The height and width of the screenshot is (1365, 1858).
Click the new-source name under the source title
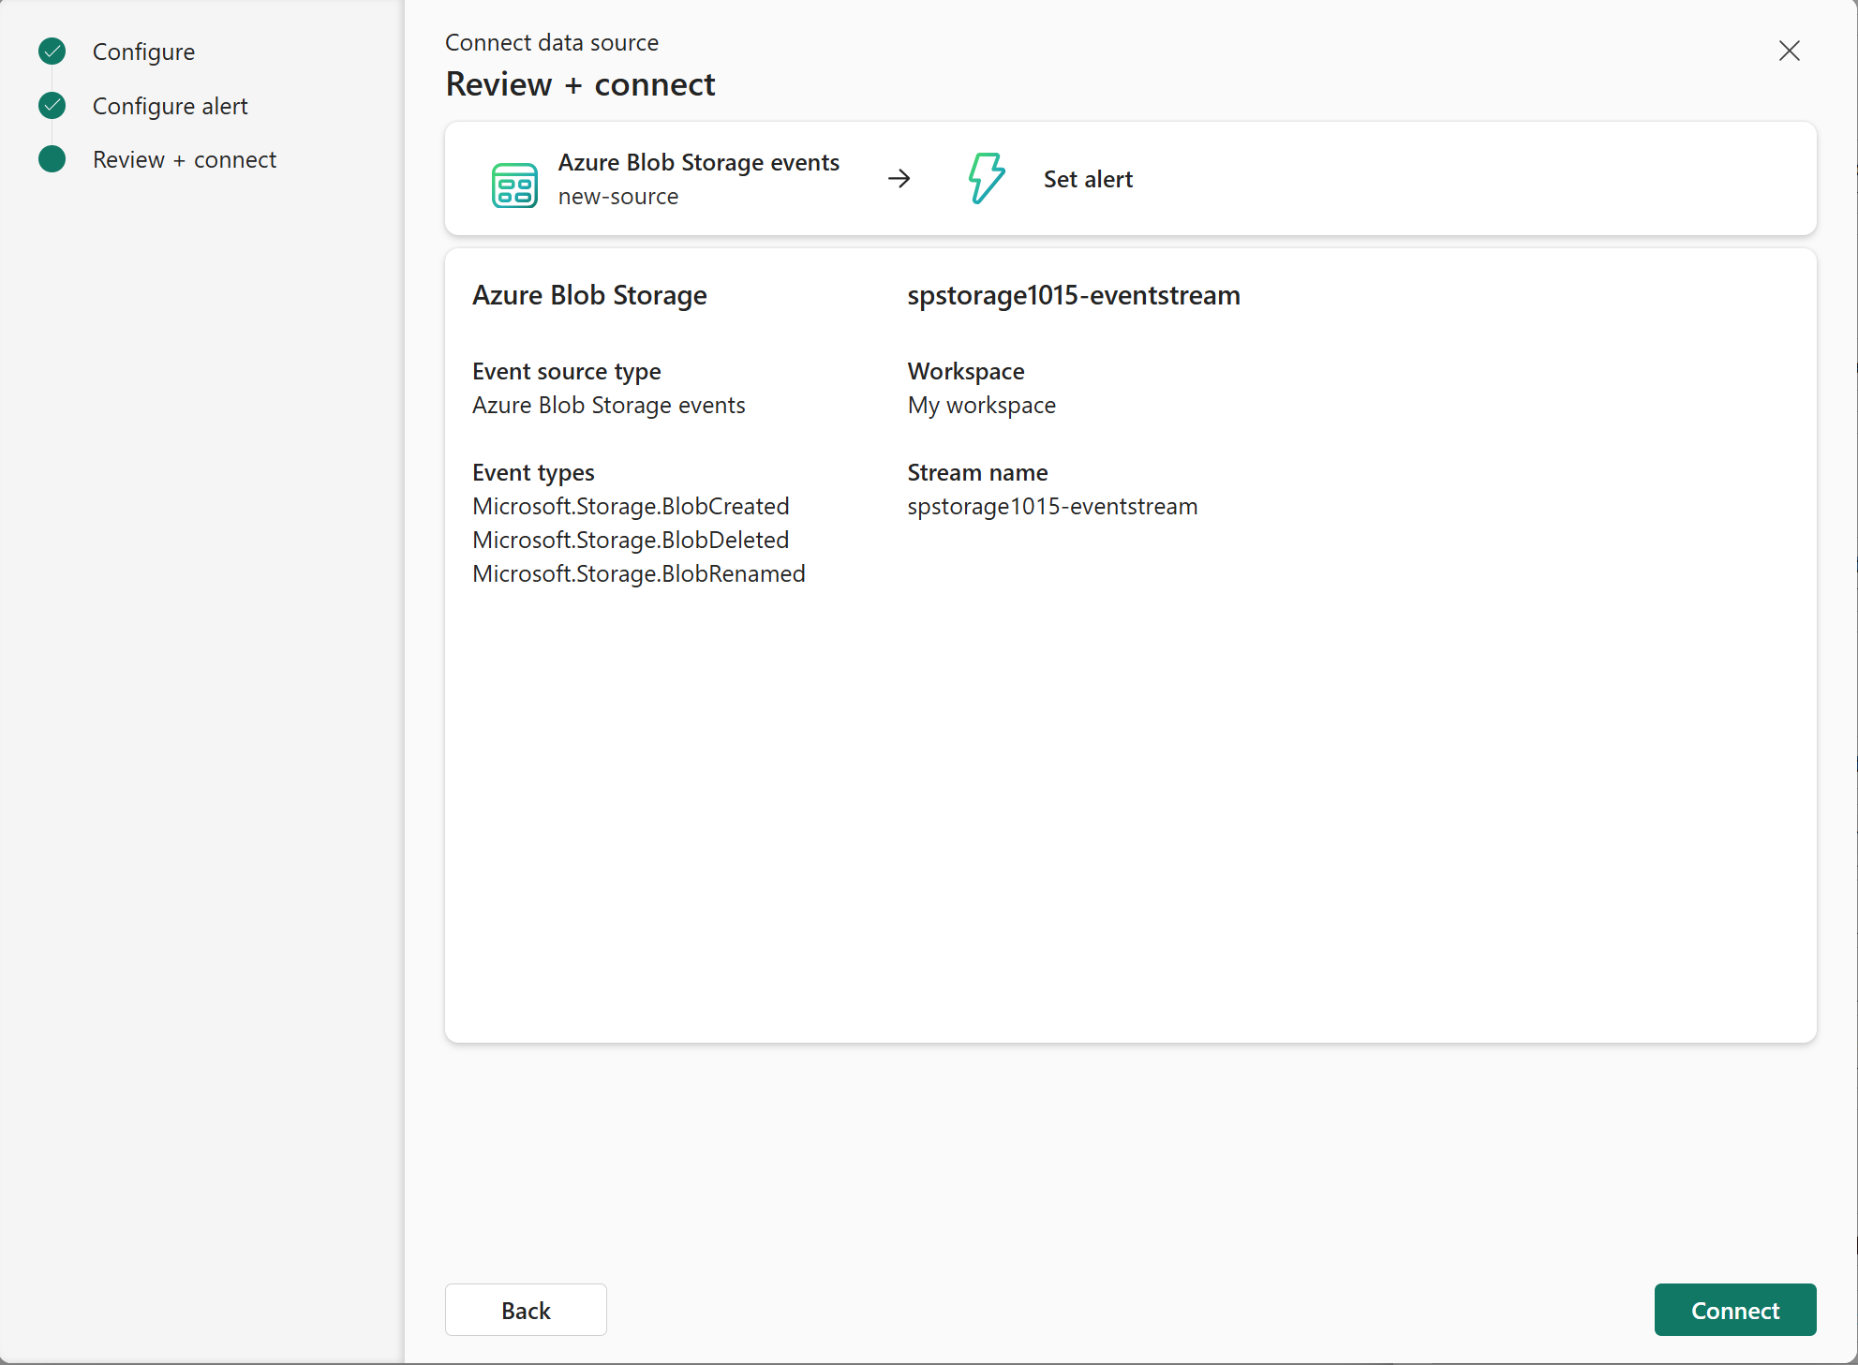[617, 197]
